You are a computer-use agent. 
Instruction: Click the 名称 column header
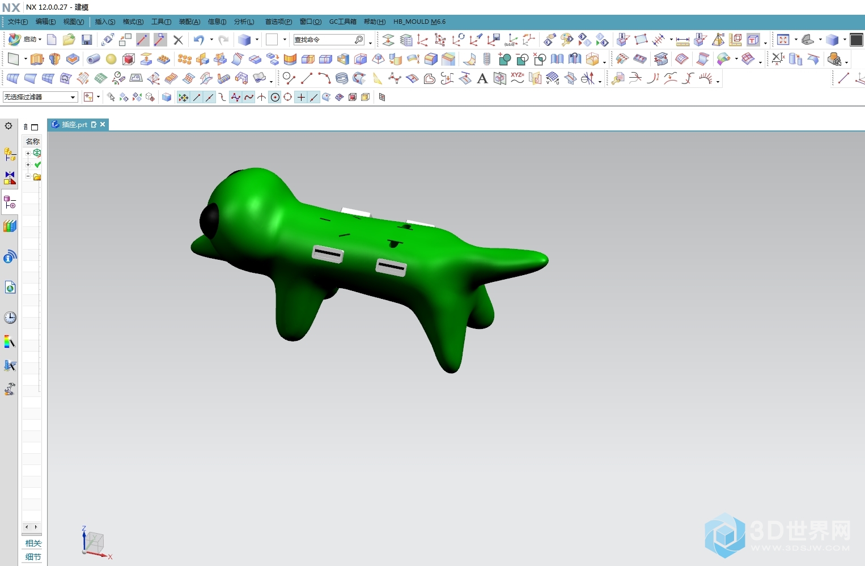tap(32, 141)
